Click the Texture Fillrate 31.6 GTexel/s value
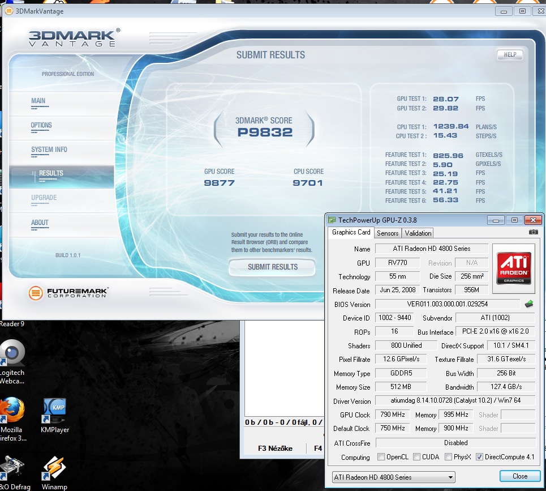Viewport: 546px width, 491px height. click(x=506, y=359)
